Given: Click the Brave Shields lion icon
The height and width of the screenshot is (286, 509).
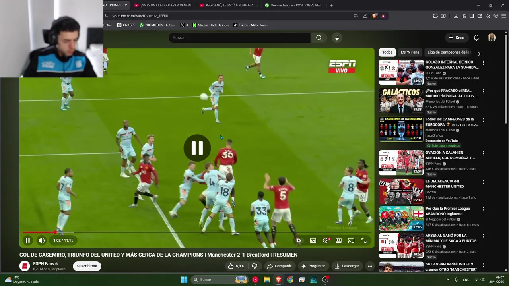Looking at the screenshot, I should [x=375, y=16].
